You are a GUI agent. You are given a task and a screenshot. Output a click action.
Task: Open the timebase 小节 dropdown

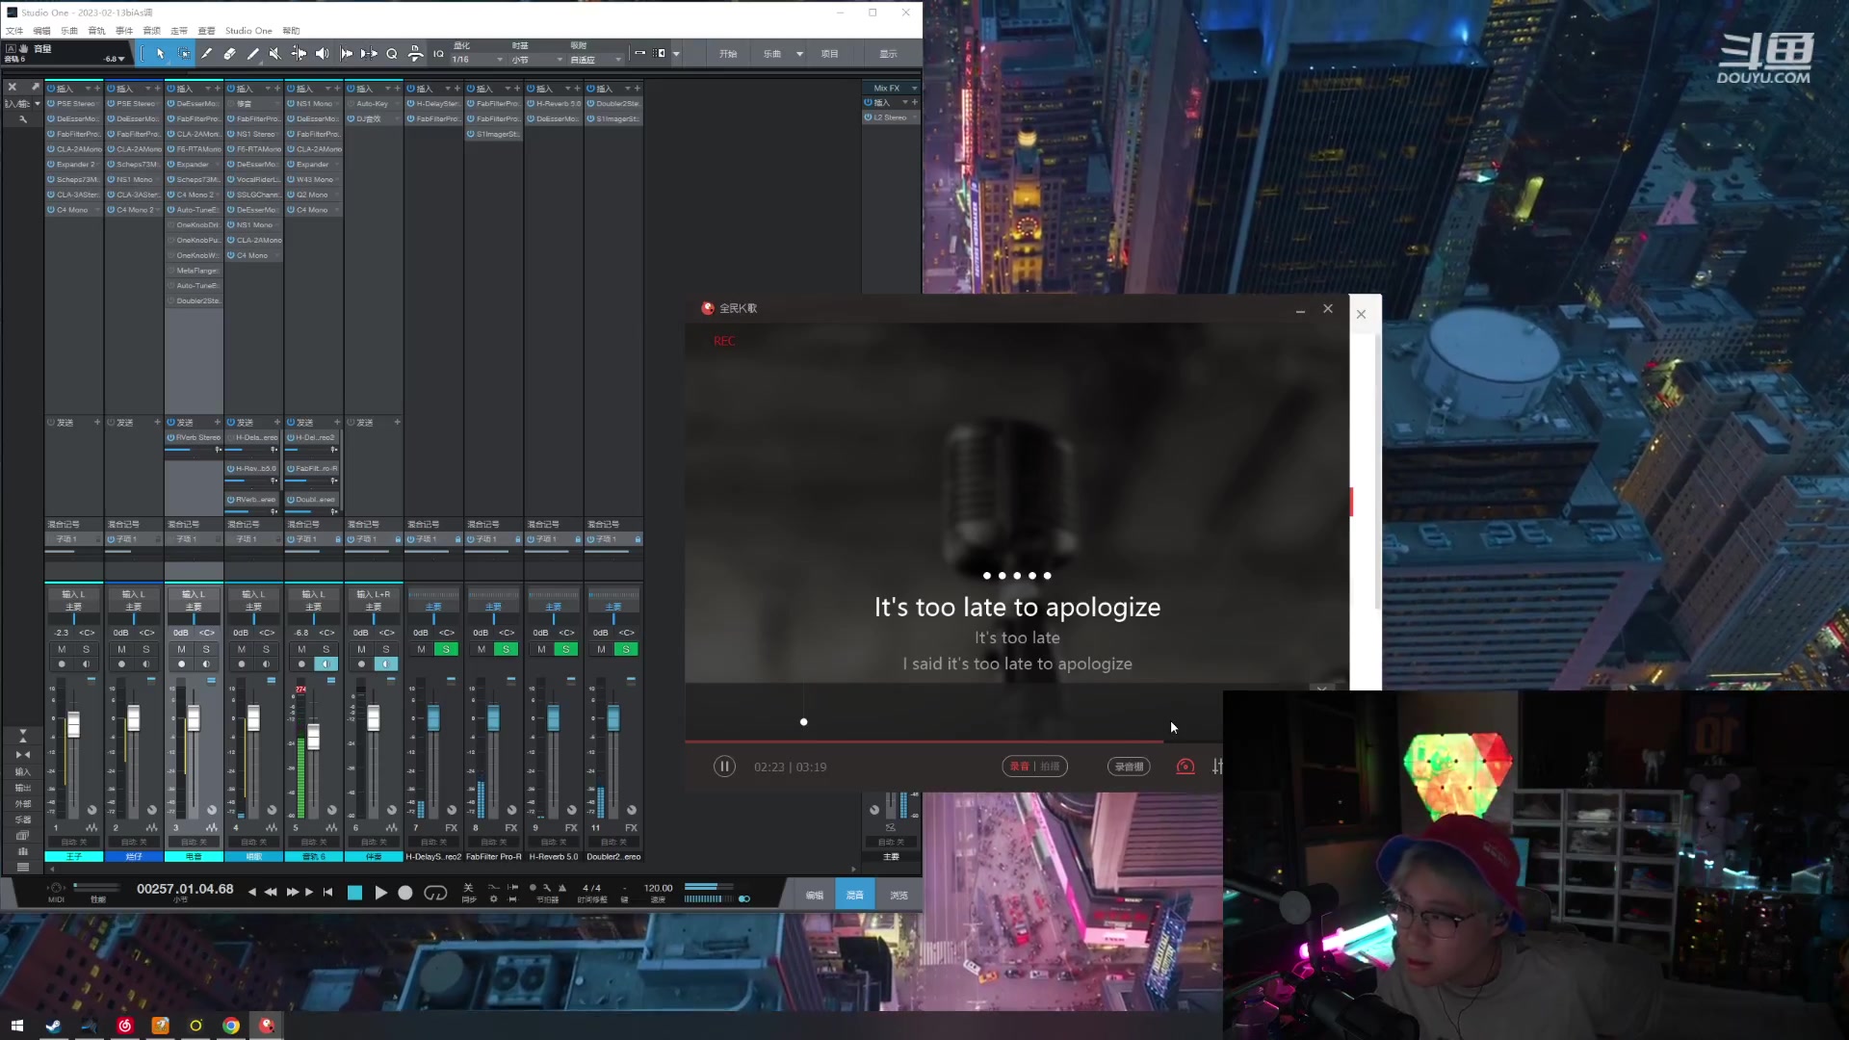click(560, 60)
